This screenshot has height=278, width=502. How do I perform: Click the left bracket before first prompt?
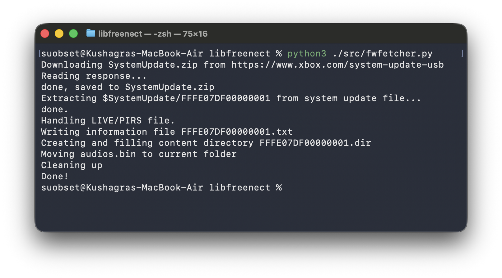(x=40, y=54)
